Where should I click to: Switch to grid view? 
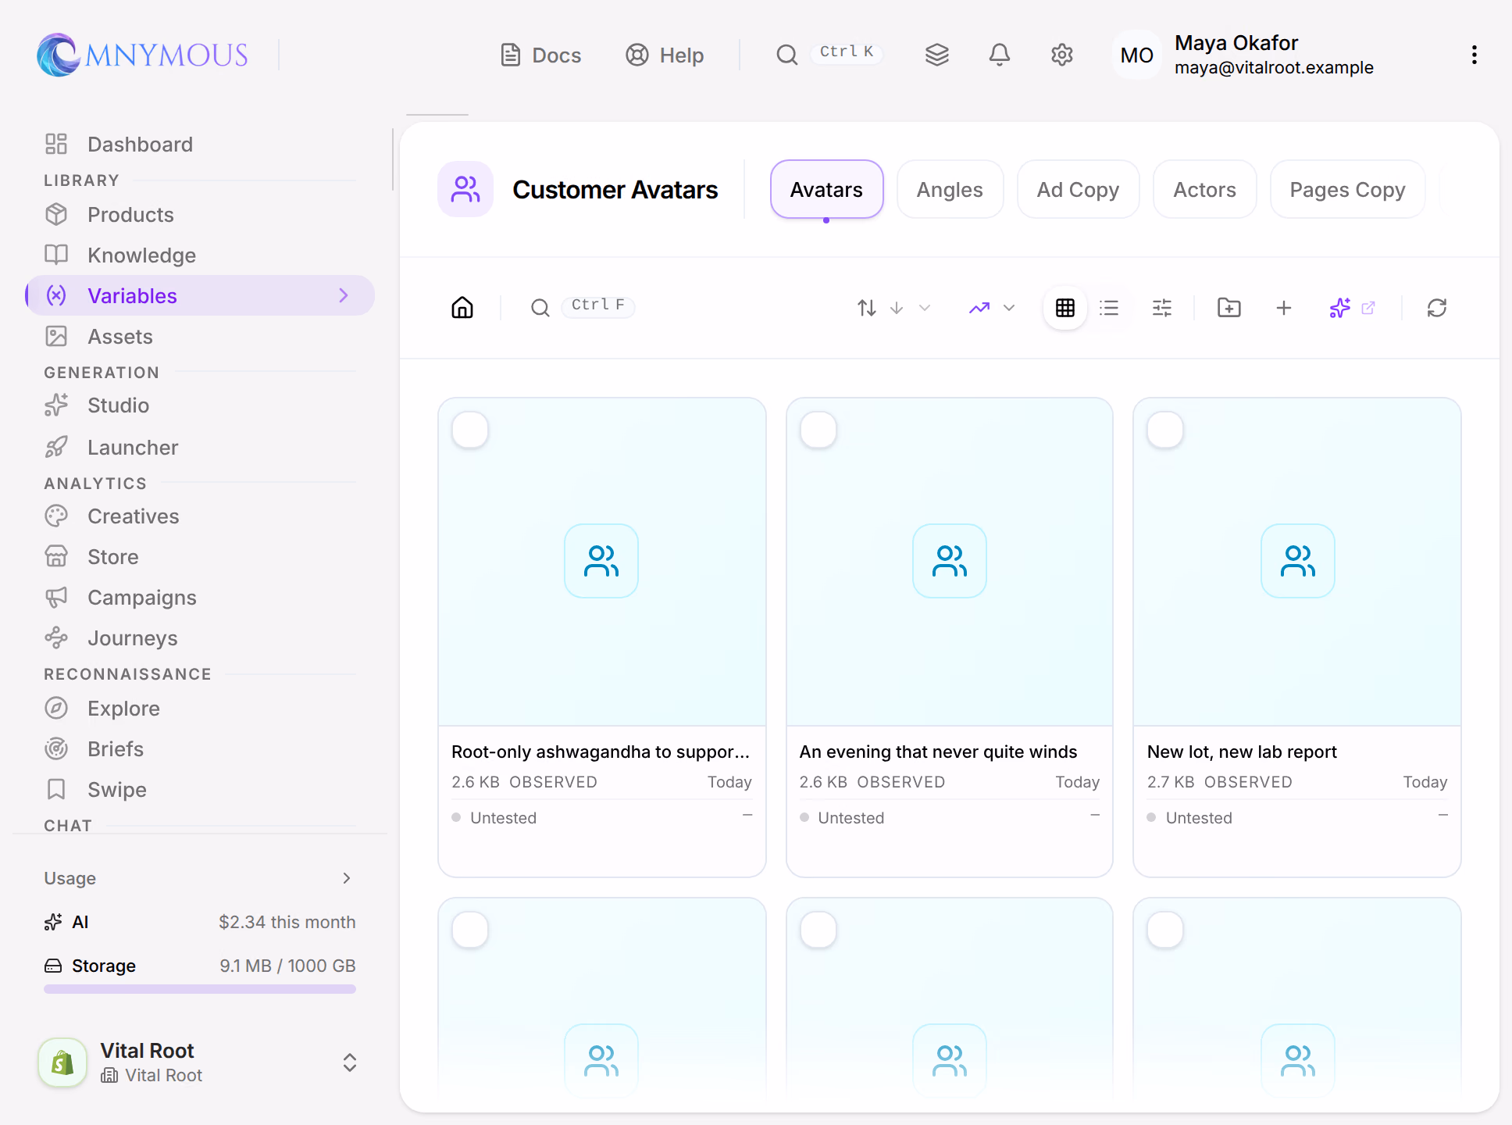(1065, 308)
